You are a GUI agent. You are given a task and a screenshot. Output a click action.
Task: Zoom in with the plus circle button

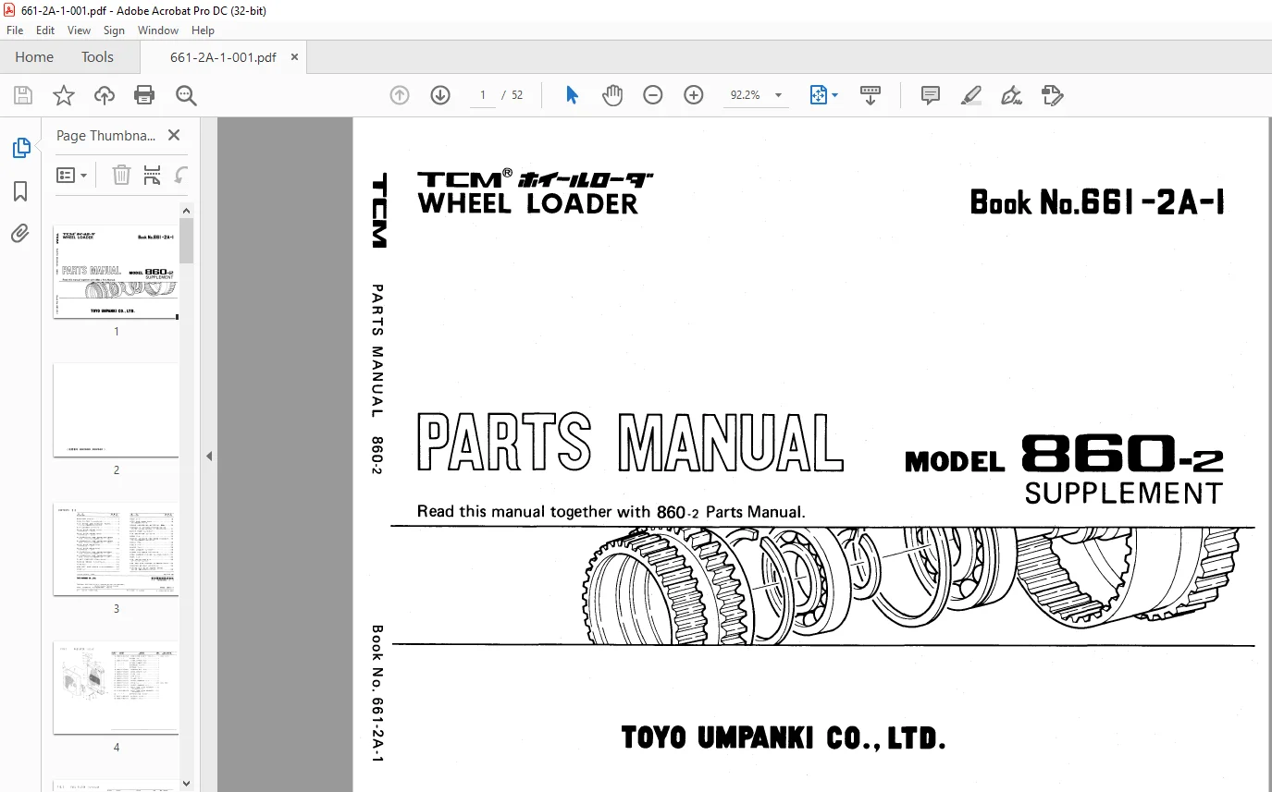[694, 95]
